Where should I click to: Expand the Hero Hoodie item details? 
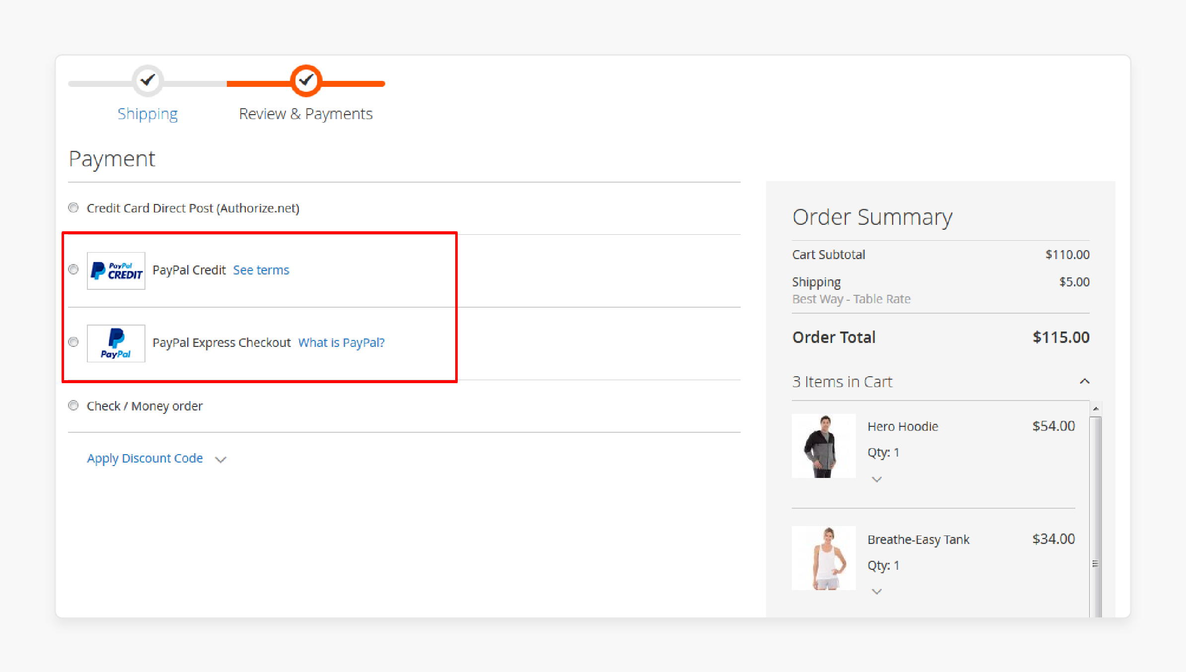(x=876, y=479)
